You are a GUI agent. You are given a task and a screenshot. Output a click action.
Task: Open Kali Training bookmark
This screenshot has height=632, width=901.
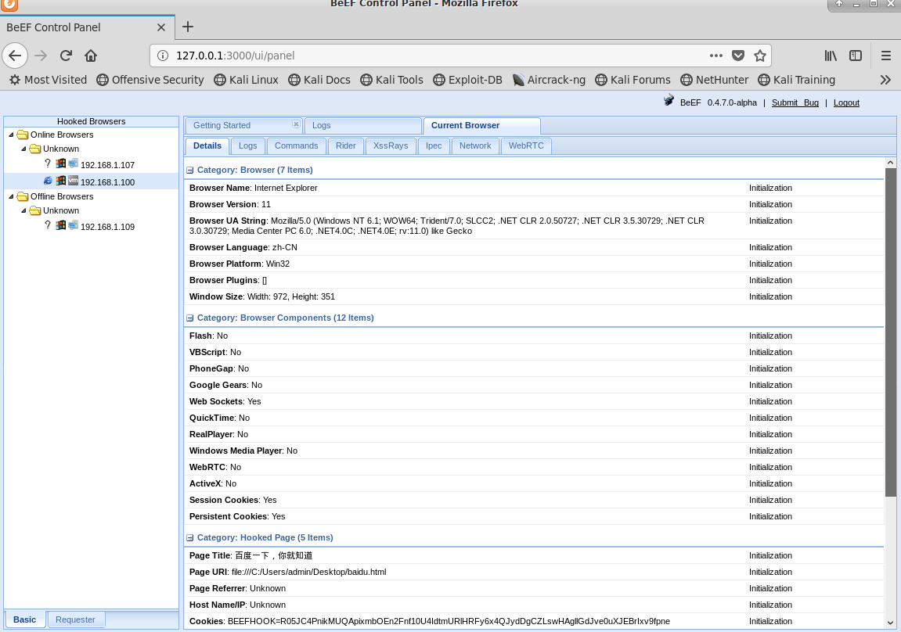[x=796, y=80]
